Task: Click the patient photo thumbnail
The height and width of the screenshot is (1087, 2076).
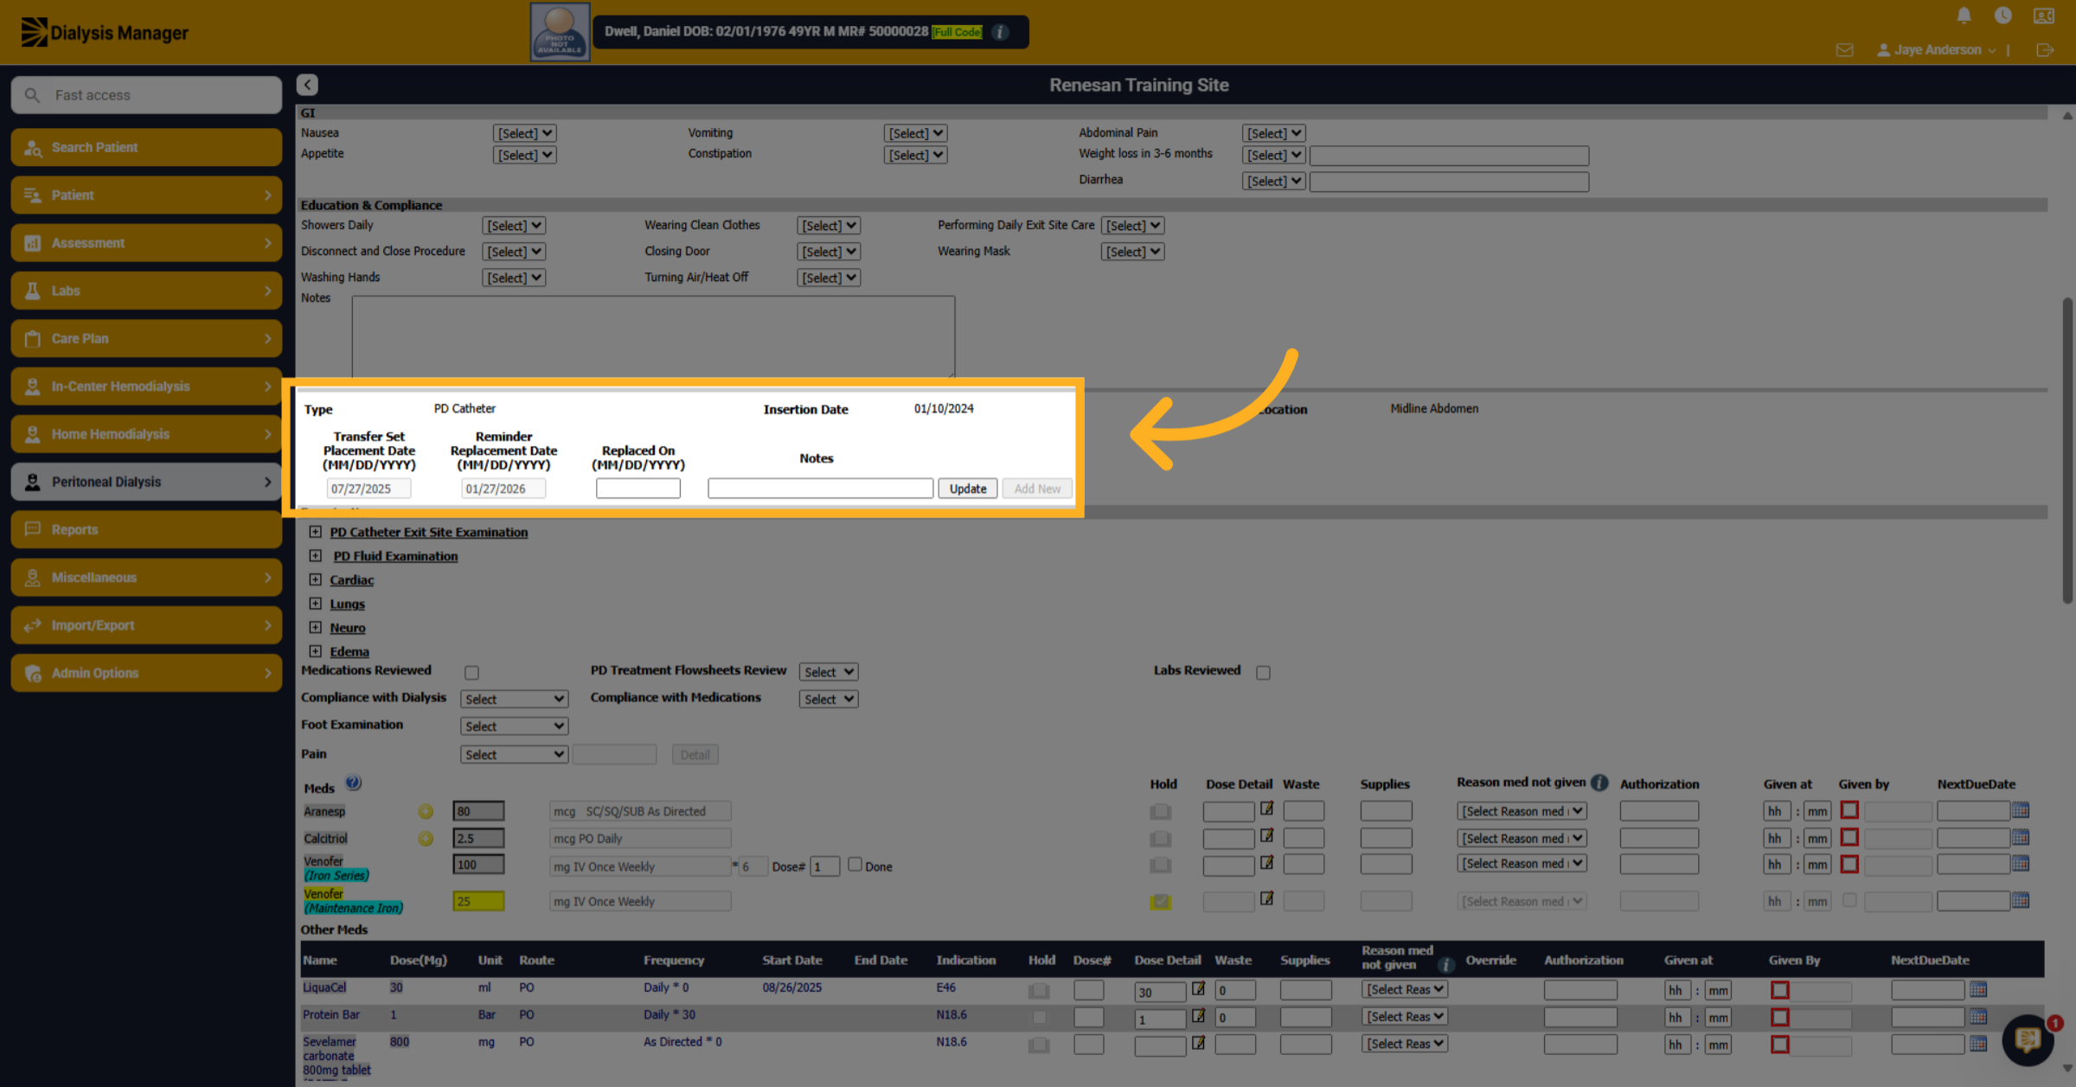Action: (x=560, y=32)
